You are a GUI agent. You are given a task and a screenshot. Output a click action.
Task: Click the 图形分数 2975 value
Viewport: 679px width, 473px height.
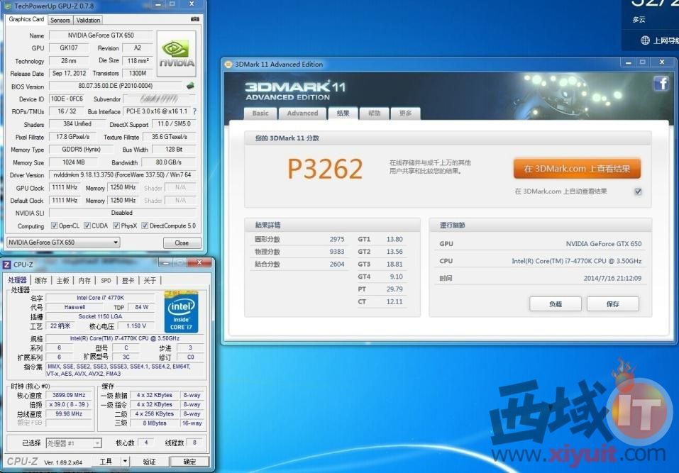point(337,239)
